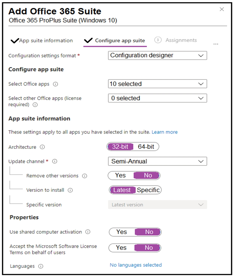The image size is (235, 278).
Task: Open the Semi-Annual update channel dropdown
Action: click(x=158, y=161)
